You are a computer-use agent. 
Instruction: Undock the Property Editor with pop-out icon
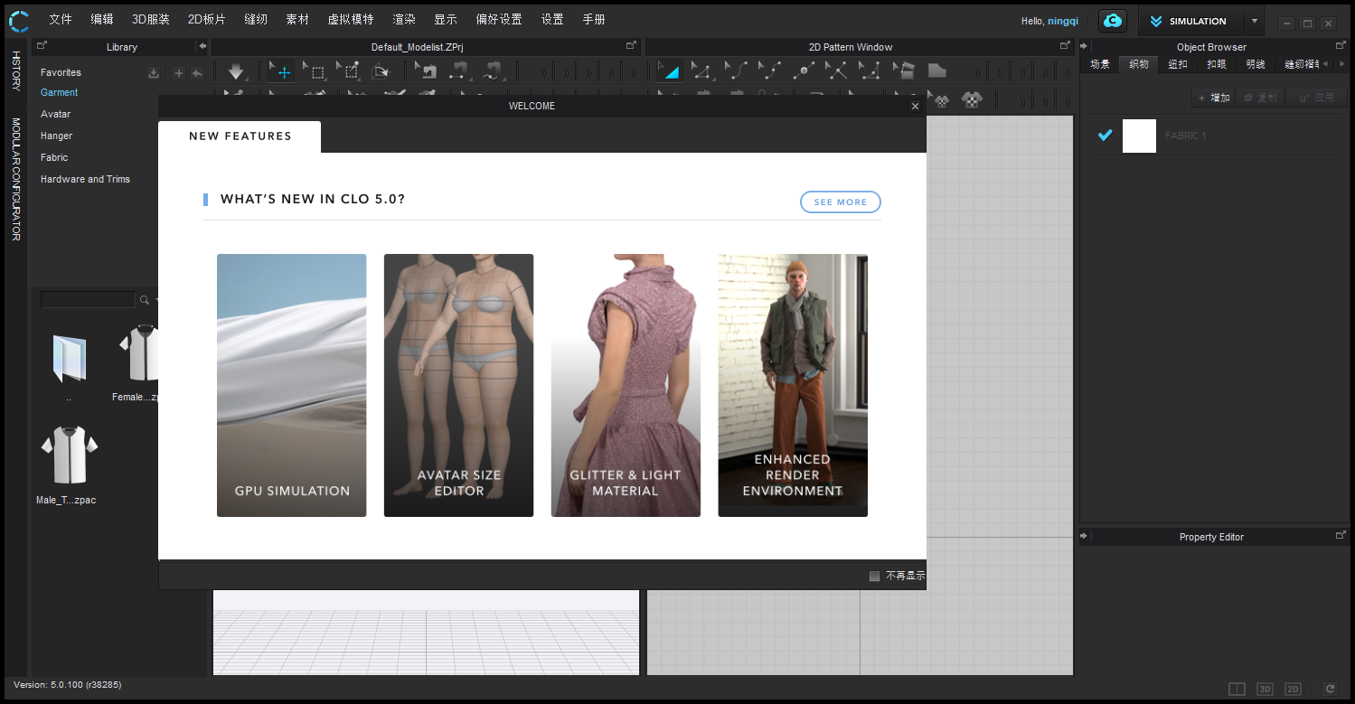coord(1341,535)
